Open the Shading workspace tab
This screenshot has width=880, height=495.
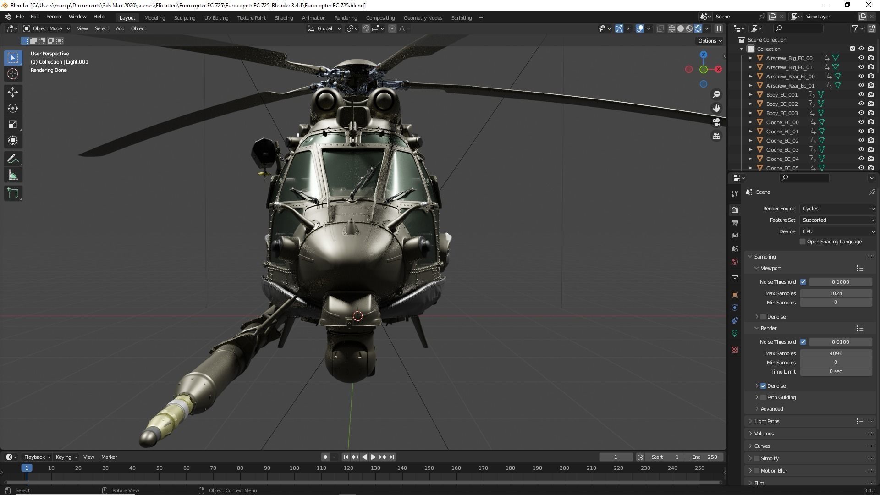284,18
